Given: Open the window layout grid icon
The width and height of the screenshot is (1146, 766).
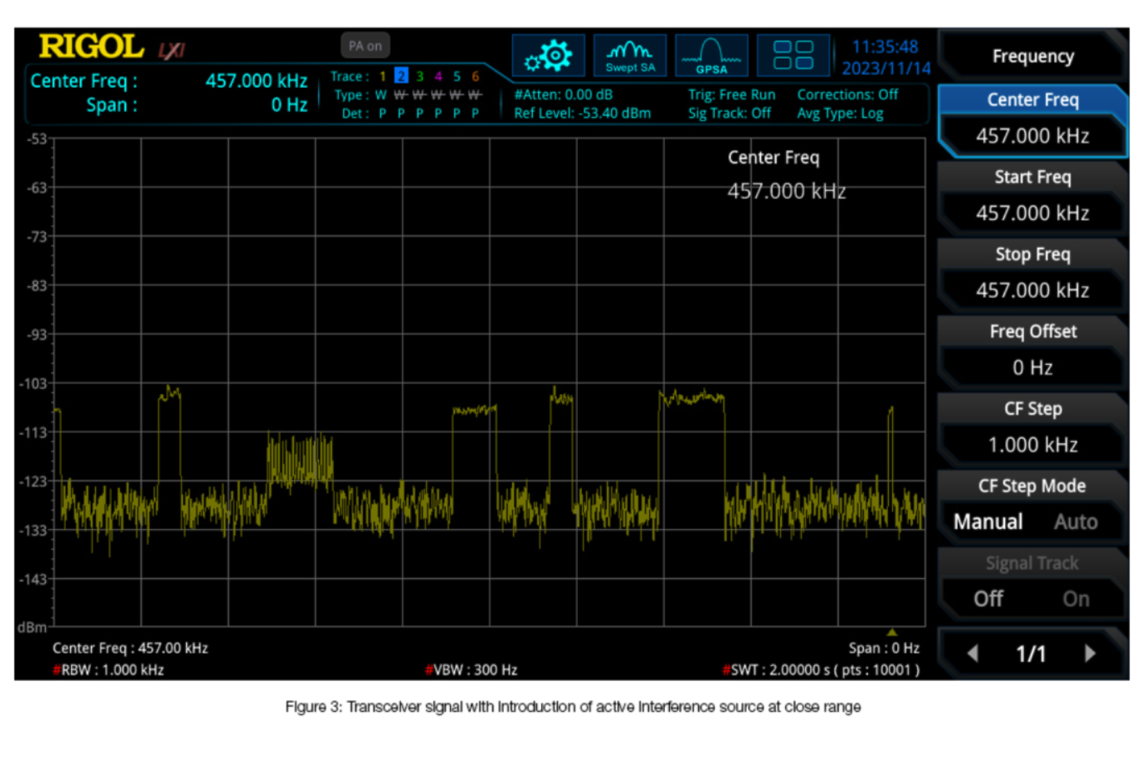Looking at the screenshot, I should click(793, 56).
